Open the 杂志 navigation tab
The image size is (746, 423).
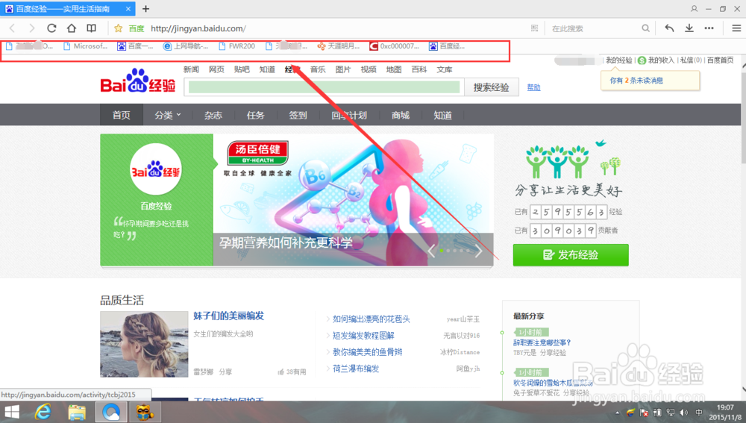click(213, 115)
